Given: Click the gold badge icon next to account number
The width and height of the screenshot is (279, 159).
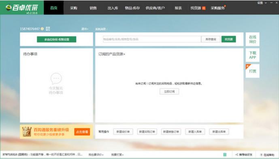Looking at the screenshot, I should click(42, 29).
